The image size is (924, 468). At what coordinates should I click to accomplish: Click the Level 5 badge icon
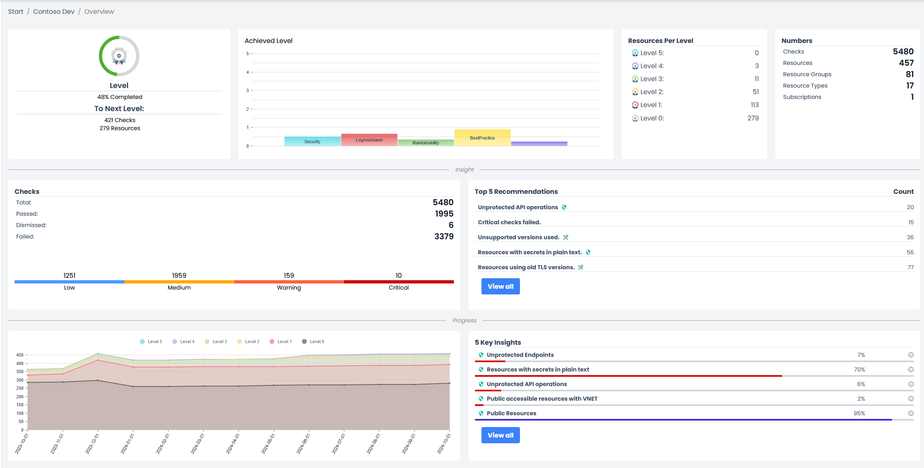[635, 53]
